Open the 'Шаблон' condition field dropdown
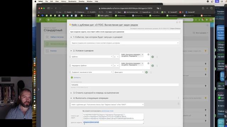227x127 pixels. point(92,57)
